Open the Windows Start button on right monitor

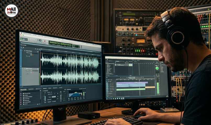pyautogui.click(x=107, y=98)
